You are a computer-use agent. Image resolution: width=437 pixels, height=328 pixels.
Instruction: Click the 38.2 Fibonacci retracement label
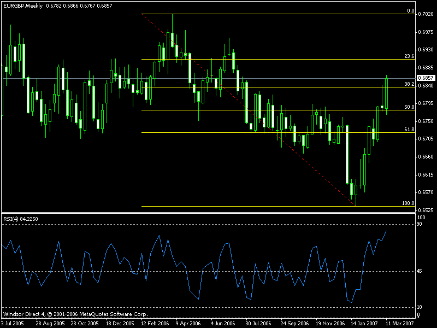coord(409,85)
